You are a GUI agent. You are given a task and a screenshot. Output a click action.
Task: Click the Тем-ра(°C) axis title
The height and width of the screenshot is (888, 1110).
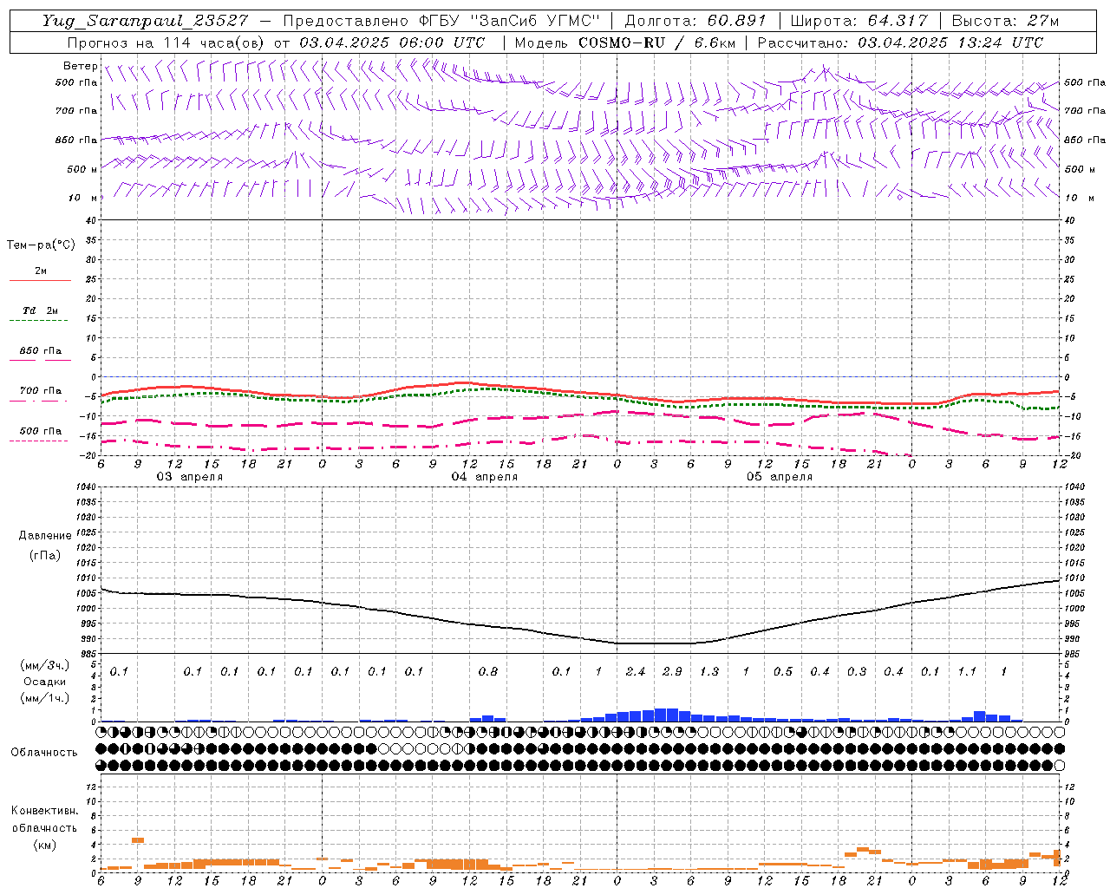point(41,245)
